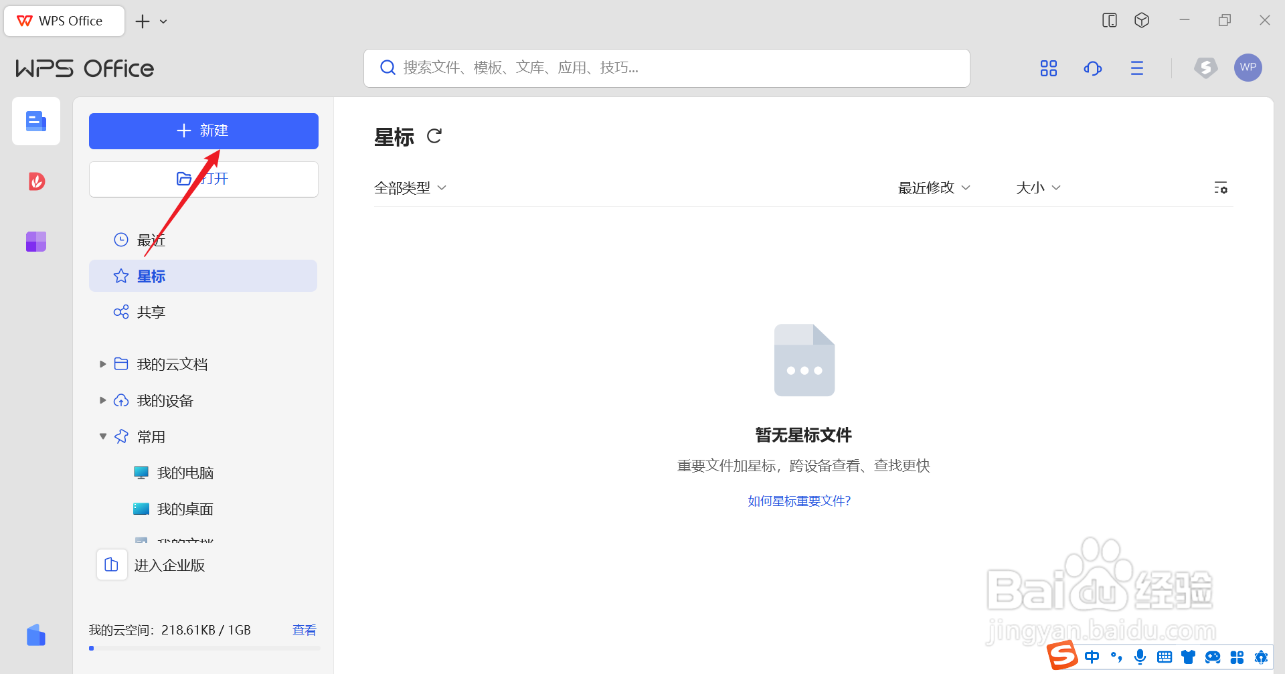The height and width of the screenshot is (674, 1285).
Task: Click the blue icon at sidebar bottom
Action: pyautogui.click(x=36, y=635)
